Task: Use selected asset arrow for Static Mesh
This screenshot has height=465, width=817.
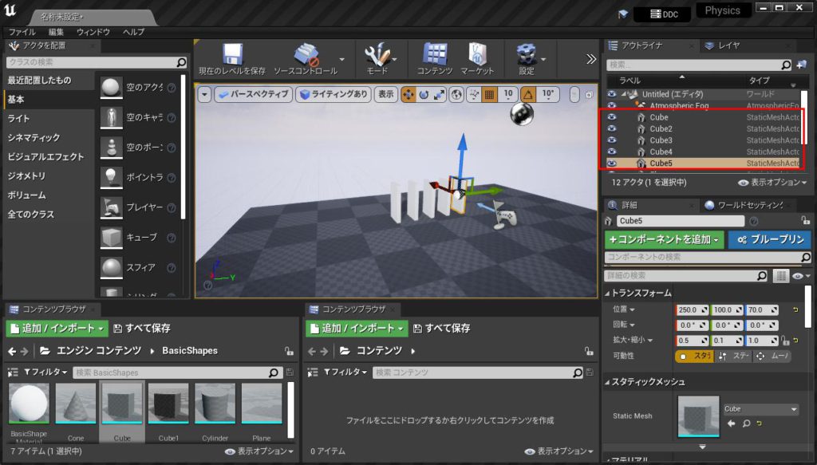Action: click(x=731, y=424)
